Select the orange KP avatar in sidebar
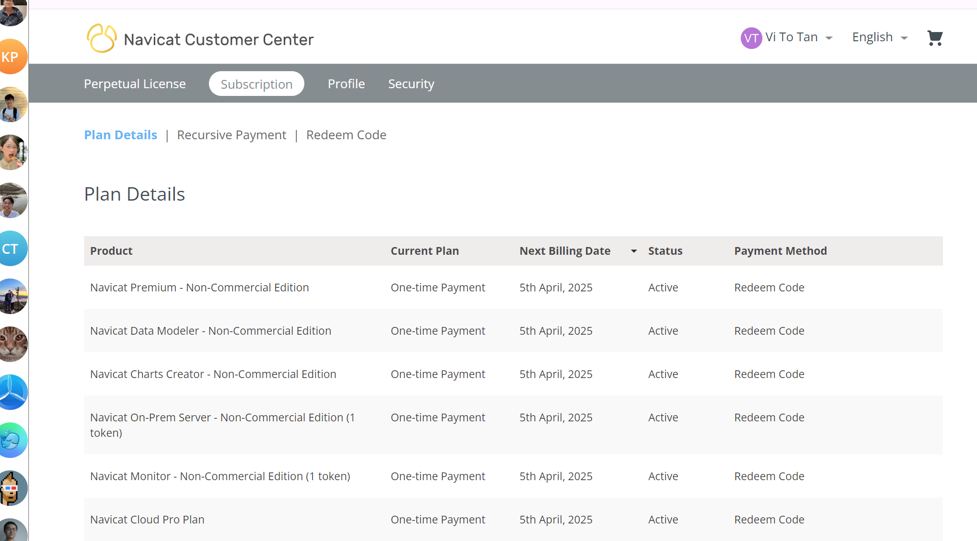Screen dimensions: 977x541 tap(11, 57)
